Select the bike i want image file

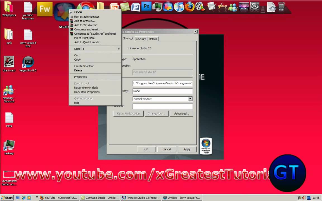click(9, 64)
